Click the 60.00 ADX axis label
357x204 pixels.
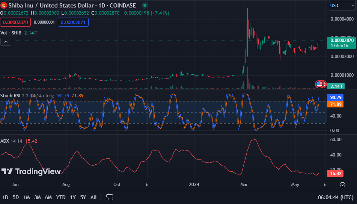[336, 140]
